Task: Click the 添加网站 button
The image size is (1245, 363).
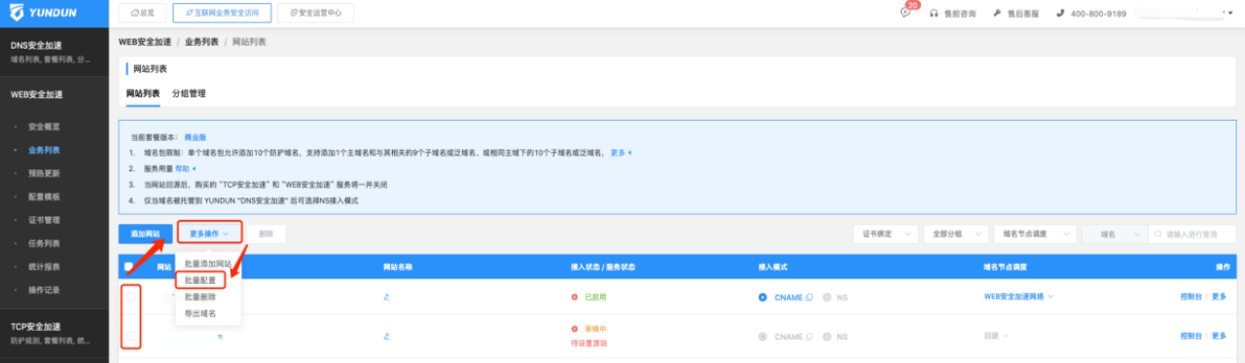Action: [x=146, y=234]
